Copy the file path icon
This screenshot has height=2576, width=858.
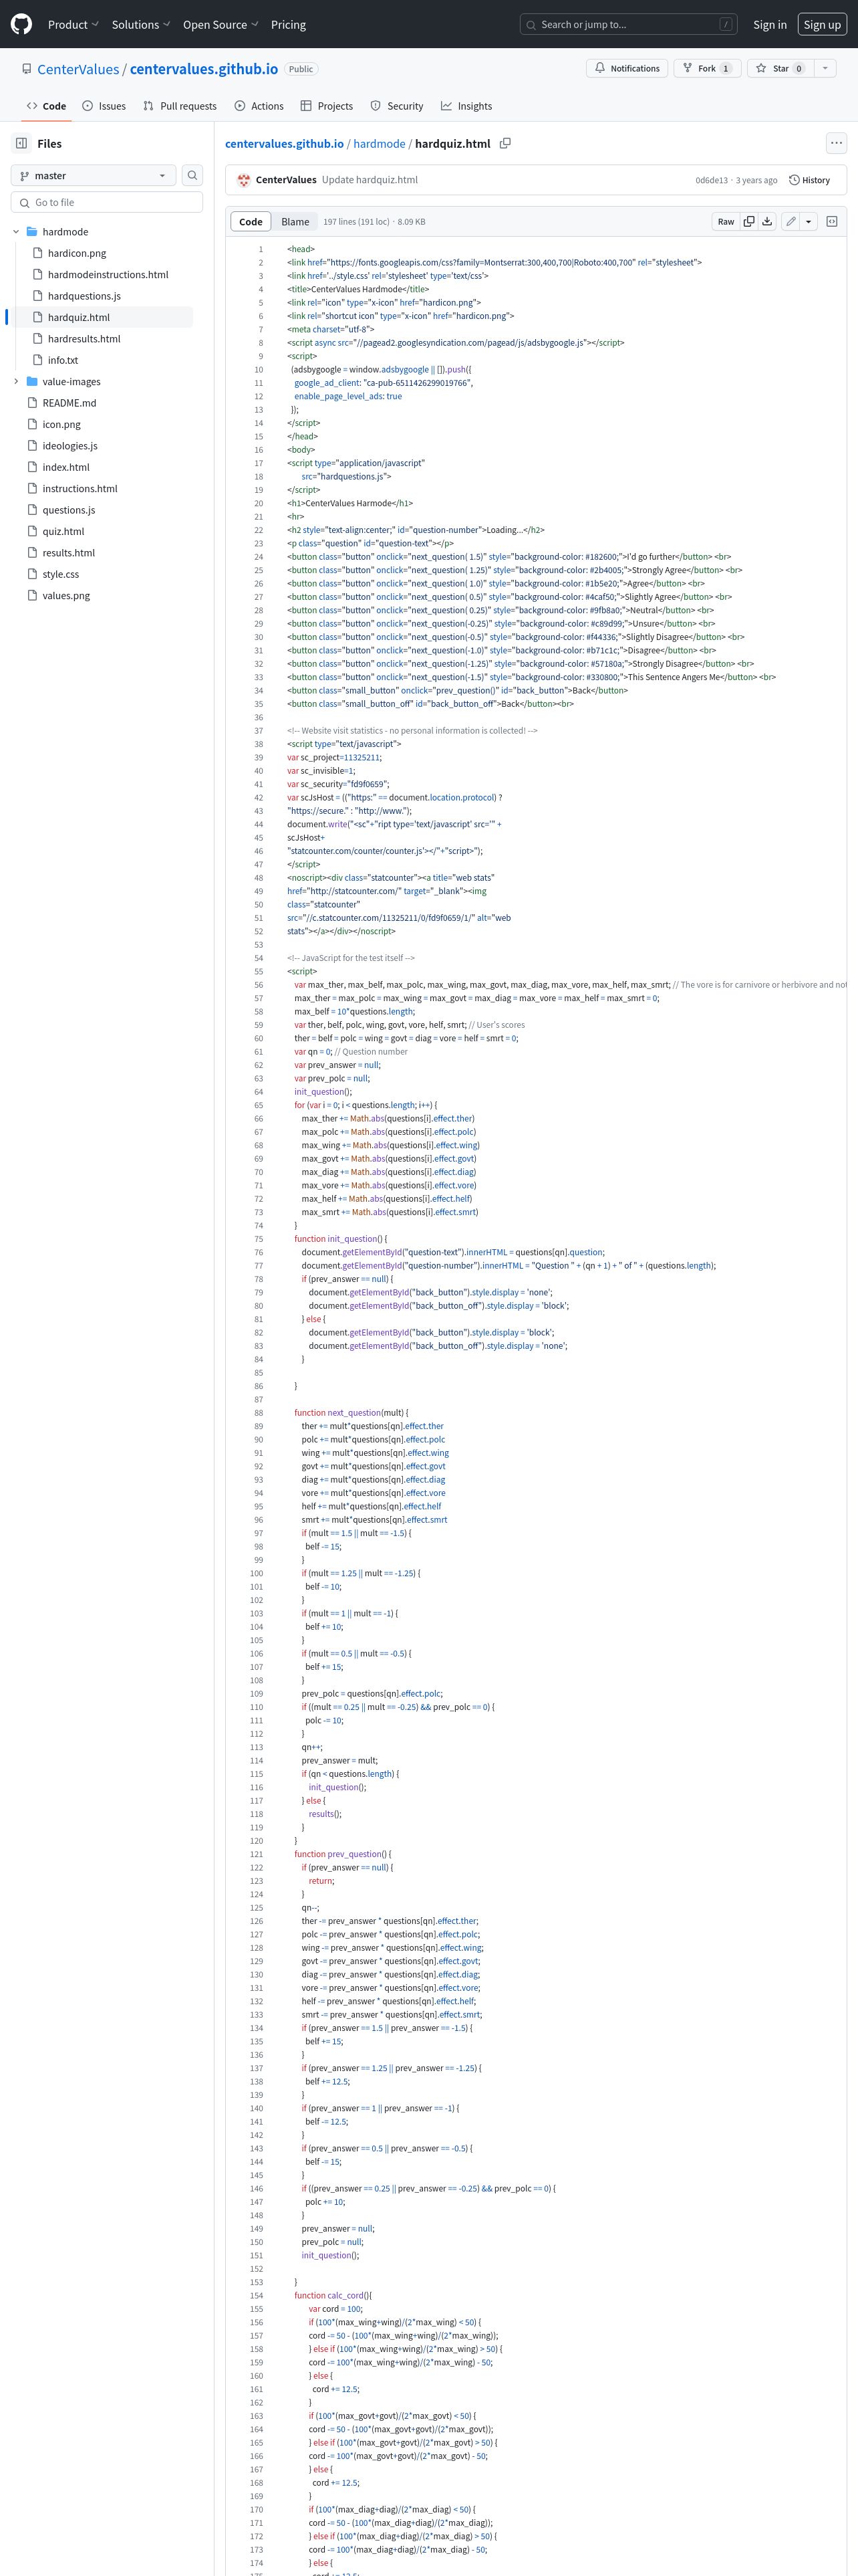point(505,144)
